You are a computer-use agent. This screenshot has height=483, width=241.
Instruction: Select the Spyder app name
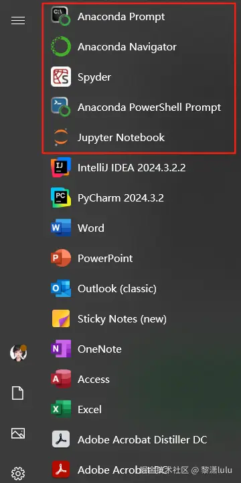94,77
